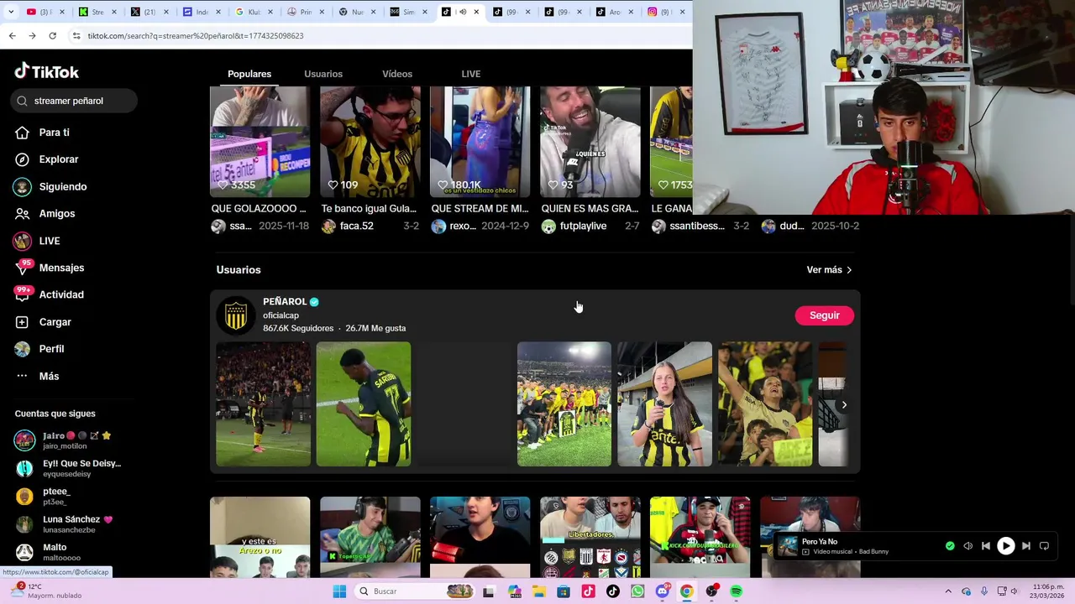Toggle repeat in mini player
The width and height of the screenshot is (1075, 604).
coord(1044,546)
